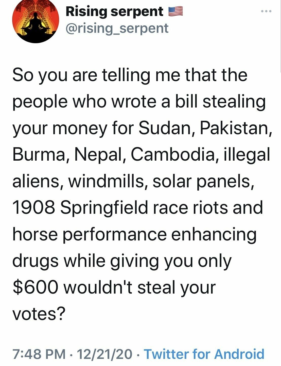Open the Rising serpent display name
The image size is (281, 366).
[x=114, y=11]
